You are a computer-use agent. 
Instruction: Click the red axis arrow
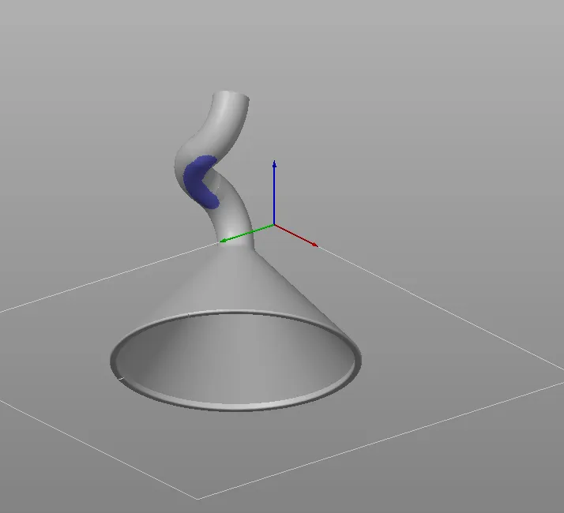(x=296, y=235)
